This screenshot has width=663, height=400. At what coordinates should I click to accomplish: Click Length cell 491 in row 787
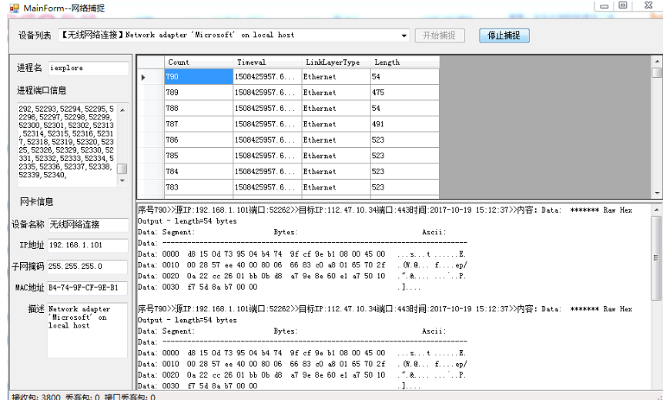404,124
